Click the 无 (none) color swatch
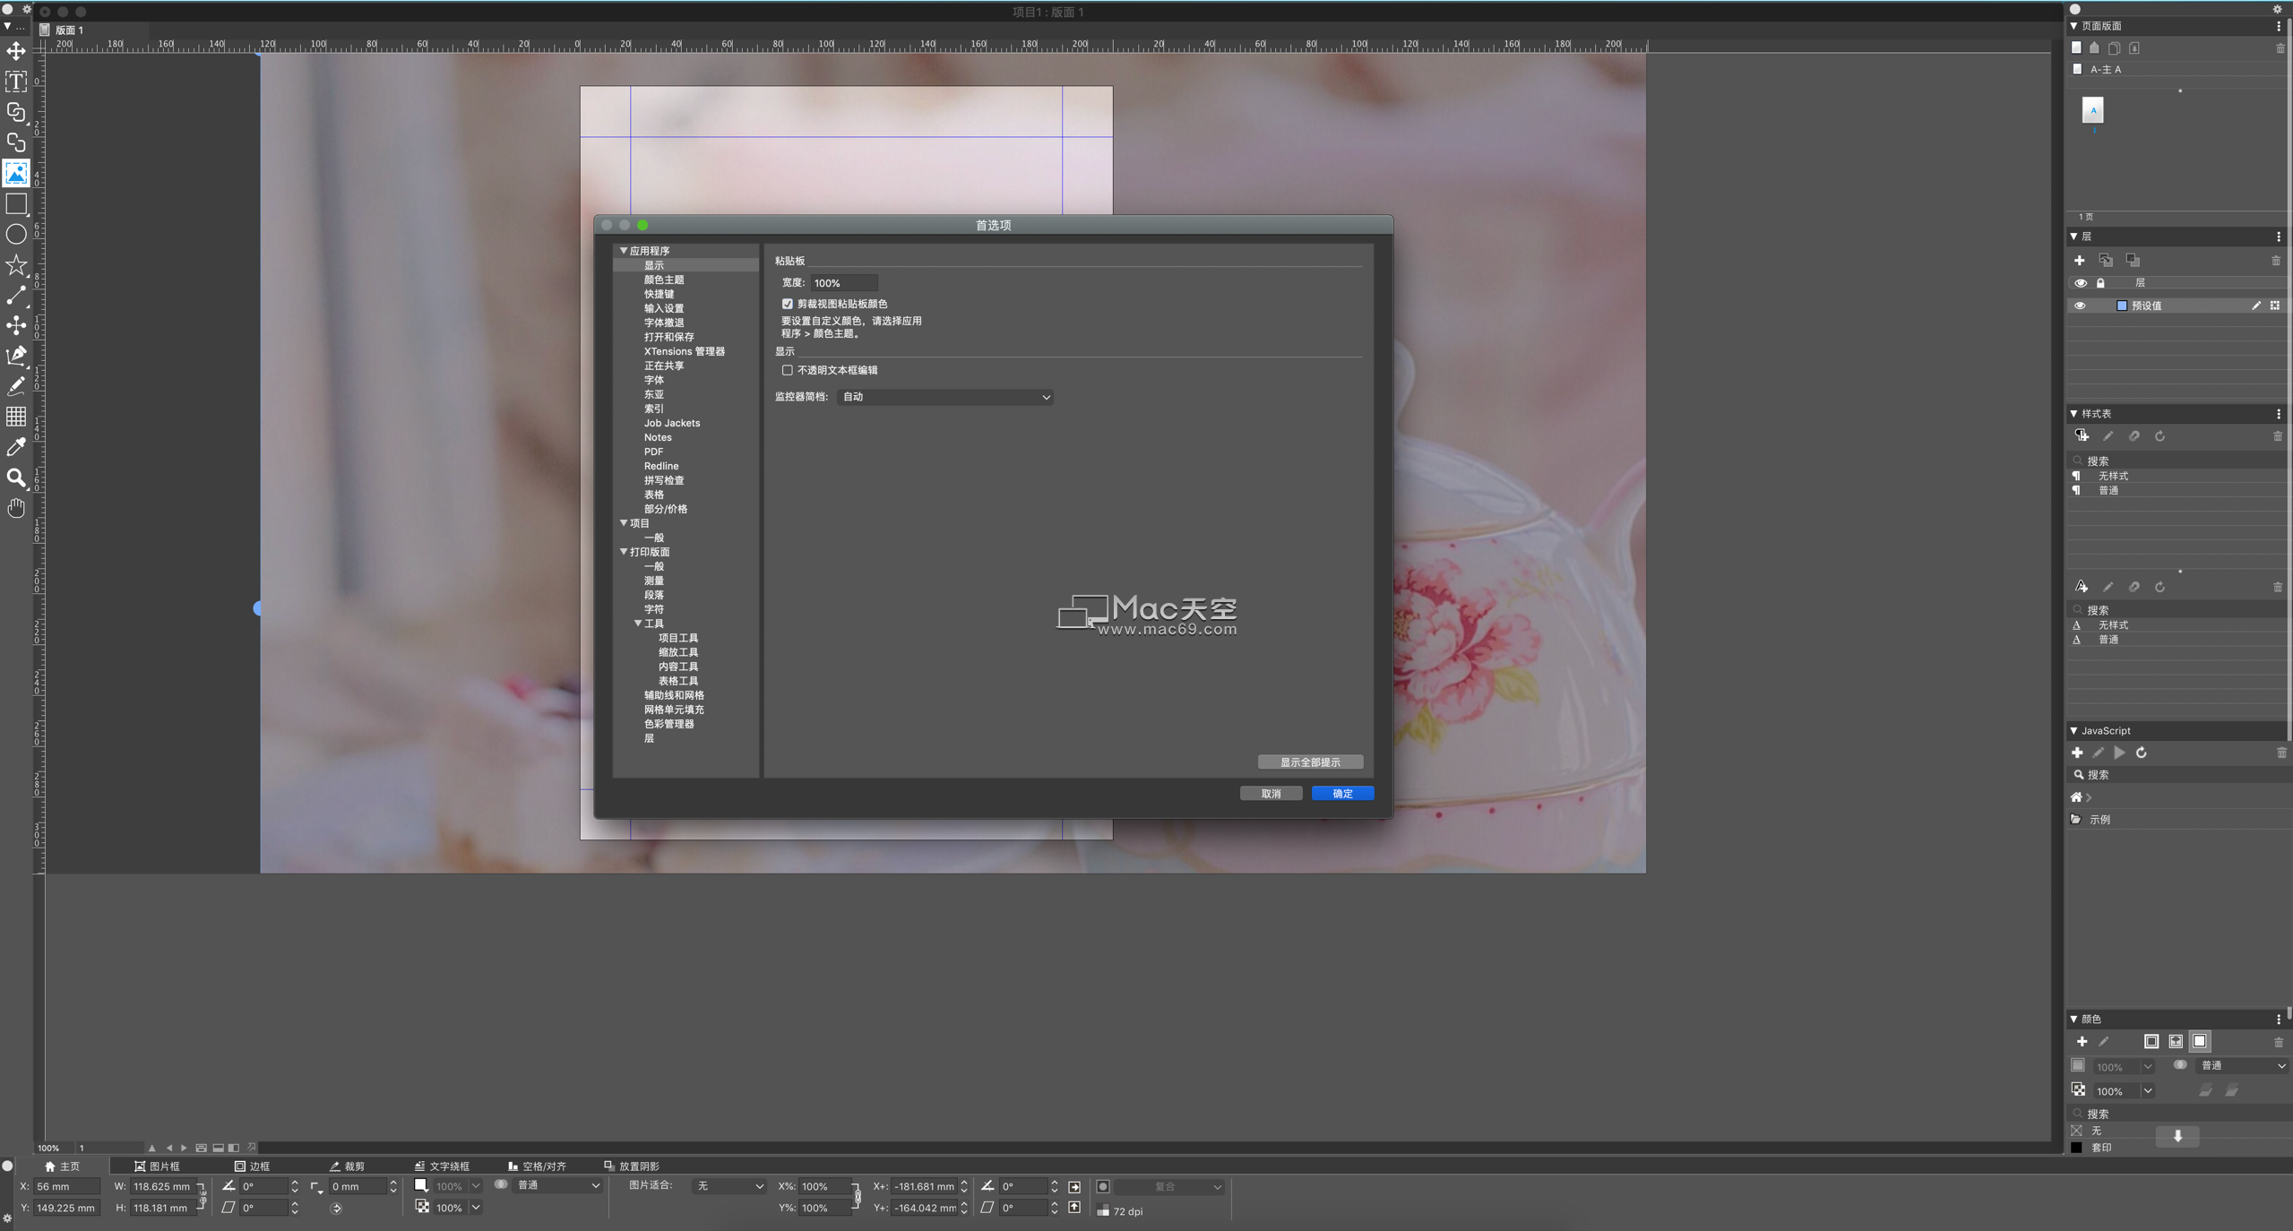Screen dimensions: 2293x1231 click(2077, 1132)
